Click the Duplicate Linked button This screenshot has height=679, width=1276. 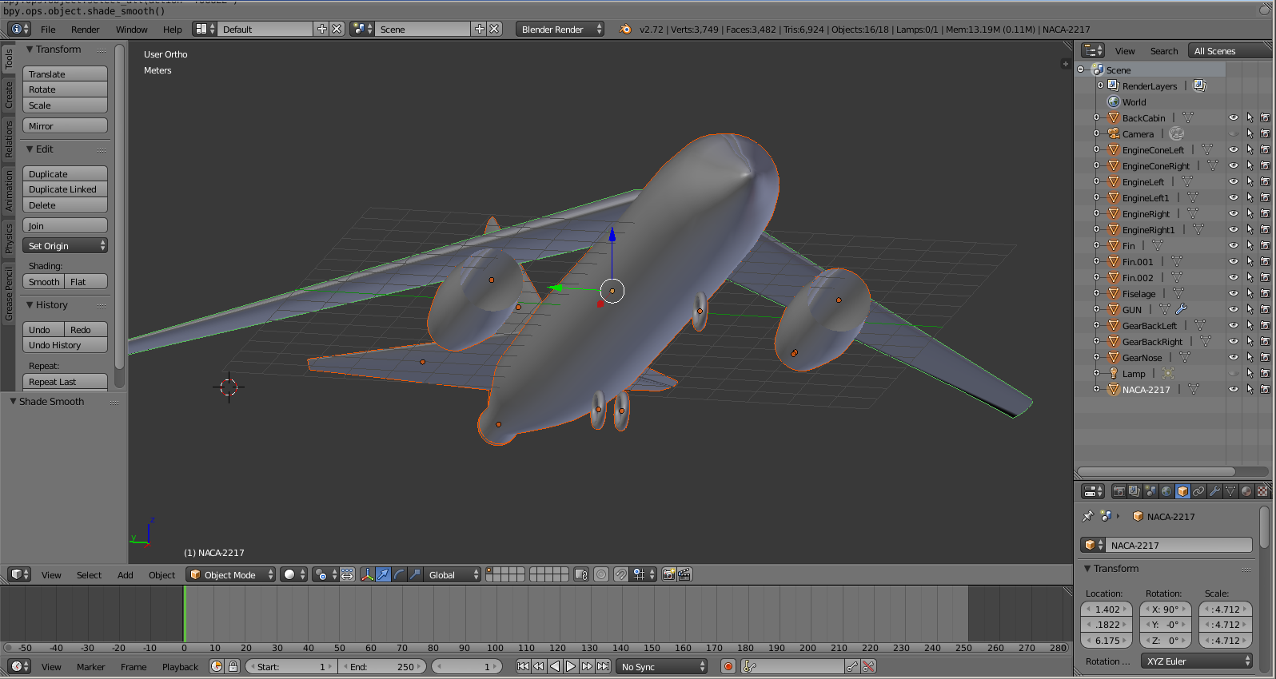point(65,189)
